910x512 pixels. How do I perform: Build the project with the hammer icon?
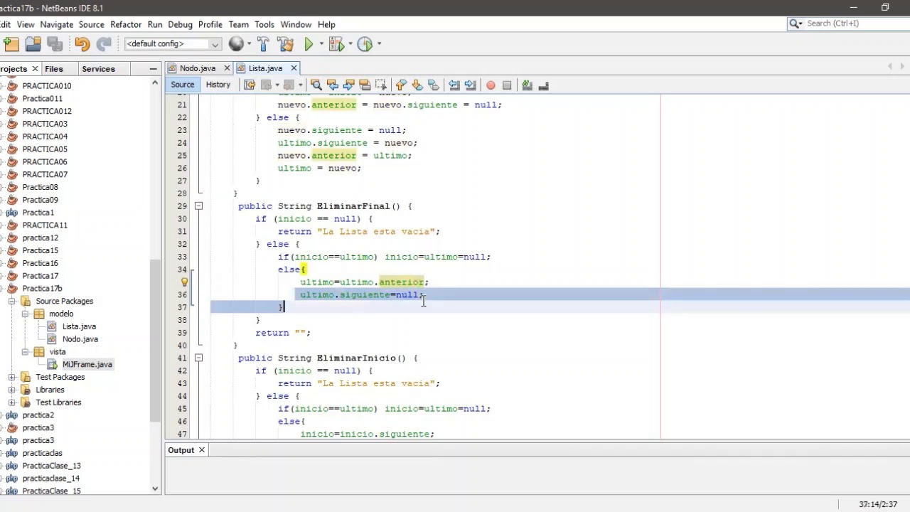point(264,44)
